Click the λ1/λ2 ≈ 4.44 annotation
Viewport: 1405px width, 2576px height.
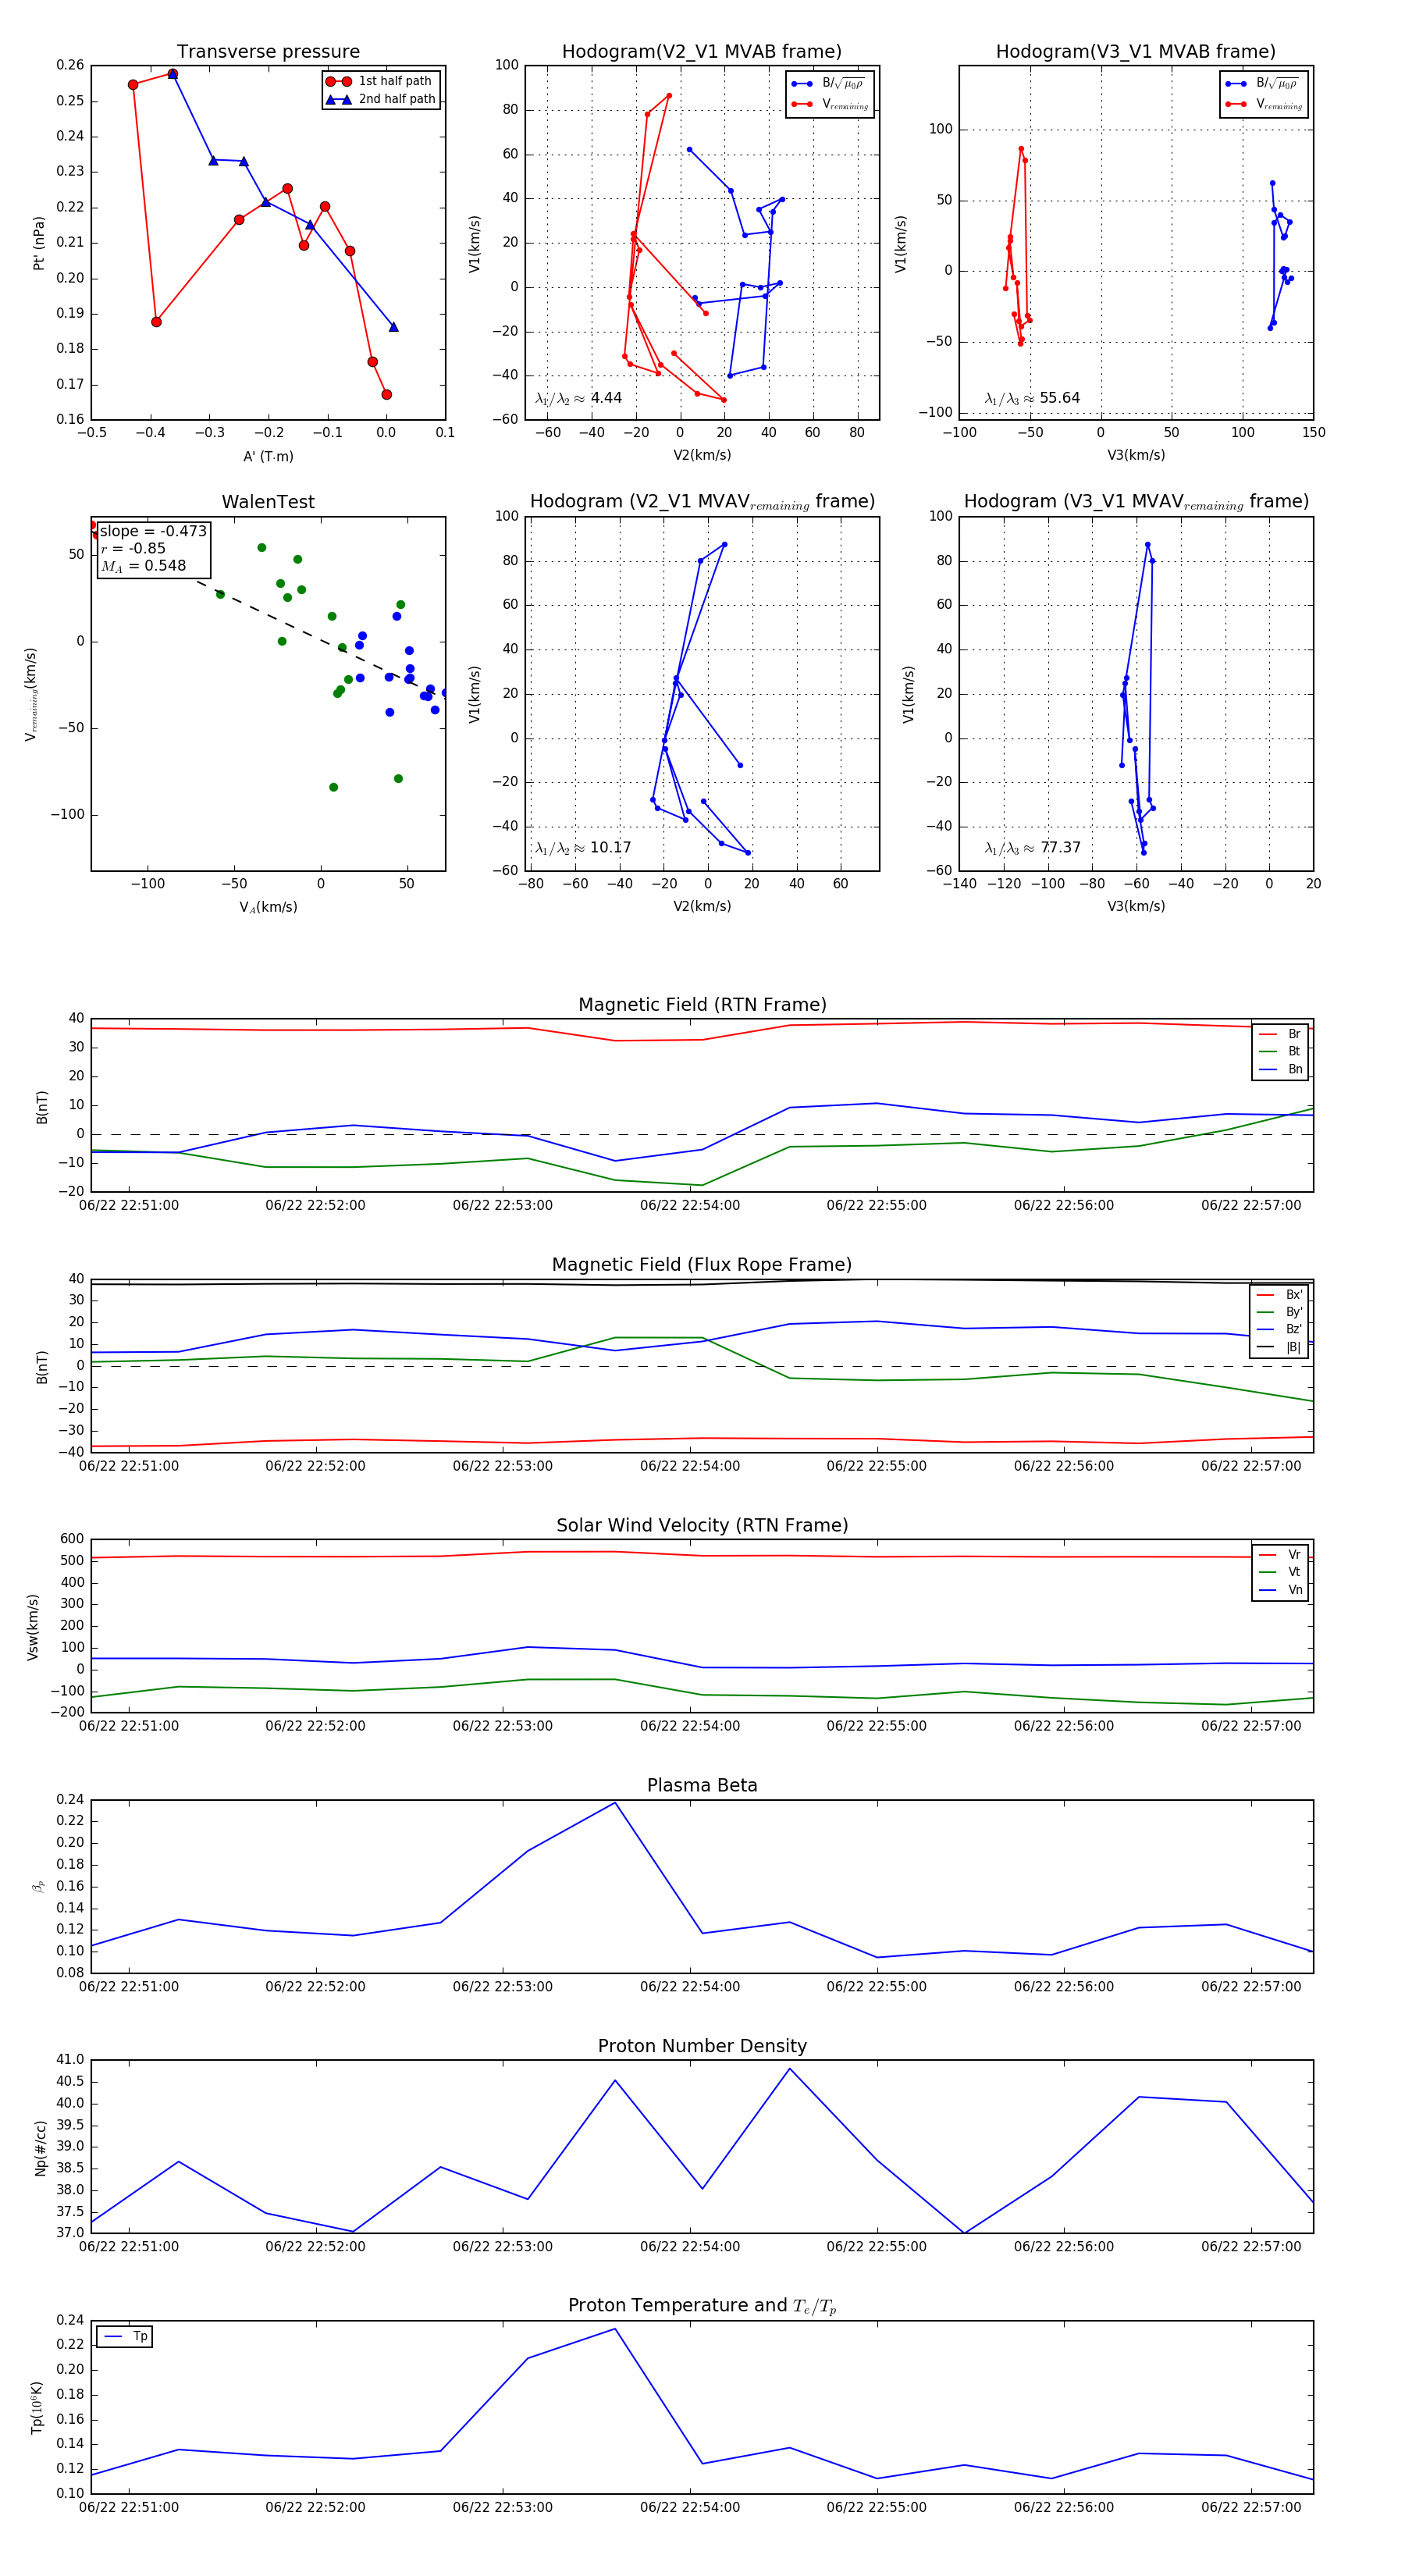click(578, 398)
